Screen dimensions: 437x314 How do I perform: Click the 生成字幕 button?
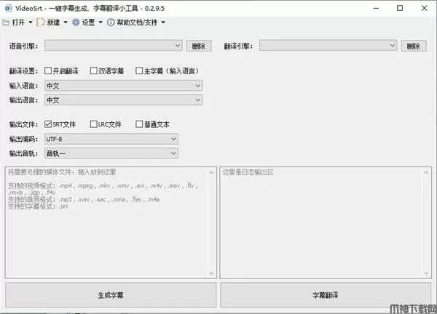click(x=111, y=295)
